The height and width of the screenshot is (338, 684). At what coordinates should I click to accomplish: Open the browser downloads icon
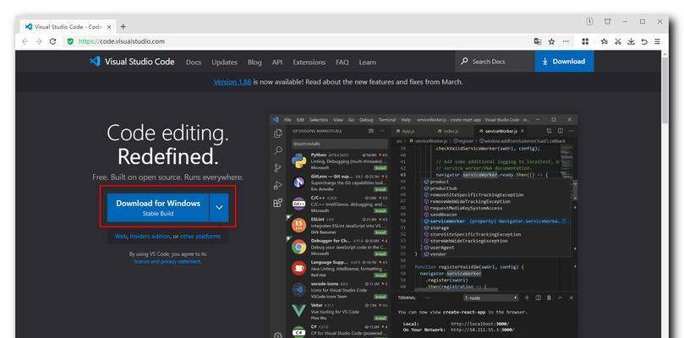pyautogui.click(x=631, y=41)
